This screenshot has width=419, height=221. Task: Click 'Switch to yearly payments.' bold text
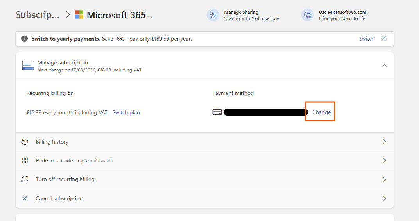(66, 39)
